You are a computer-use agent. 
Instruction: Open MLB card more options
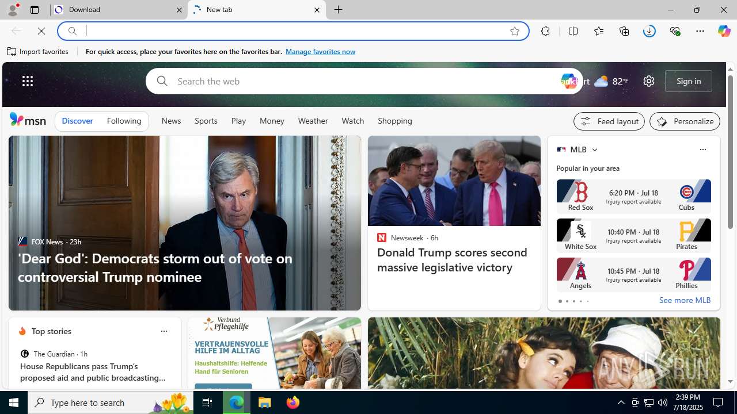click(x=702, y=149)
